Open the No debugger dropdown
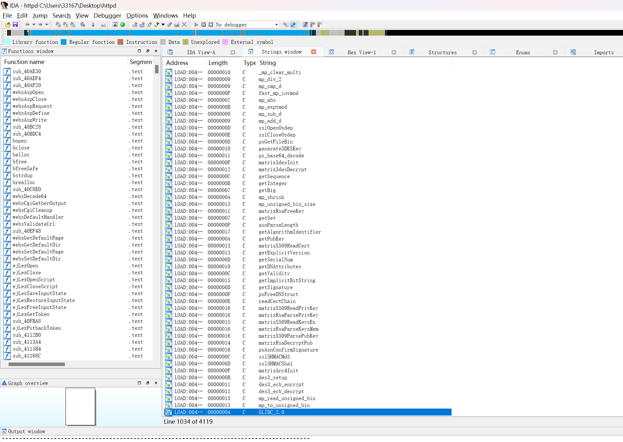The height and width of the screenshot is (442, 623). pos(276,25)
